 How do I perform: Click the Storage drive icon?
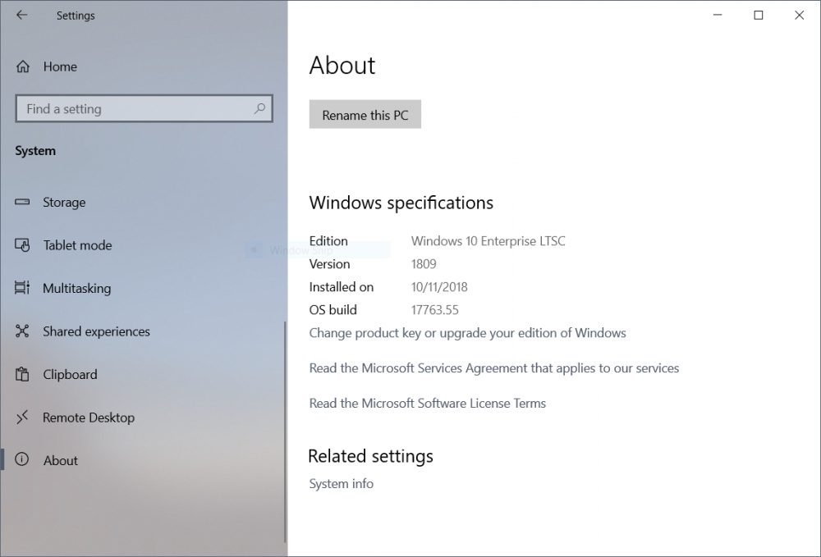pos(22,202)
